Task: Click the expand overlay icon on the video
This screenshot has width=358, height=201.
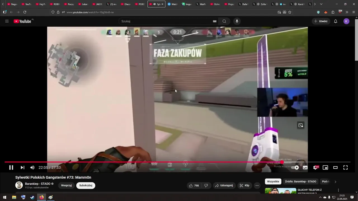Action: [301, 125]
